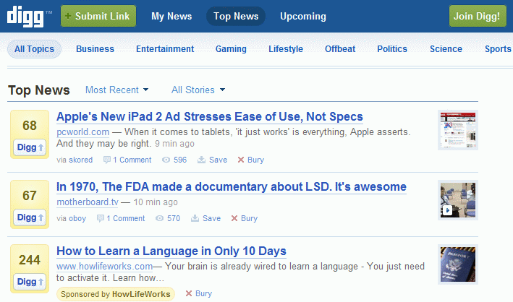Image resolution: width=513 pixels, height=302 pixels.
Task: Digg the Learn a Language story
Action: 30,282
